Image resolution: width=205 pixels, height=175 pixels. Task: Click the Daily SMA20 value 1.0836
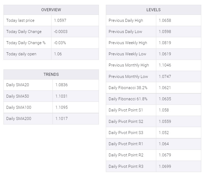(x=62, y=85)
